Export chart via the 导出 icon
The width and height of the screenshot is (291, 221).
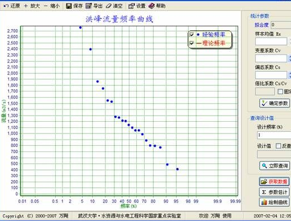coord(88,6)
